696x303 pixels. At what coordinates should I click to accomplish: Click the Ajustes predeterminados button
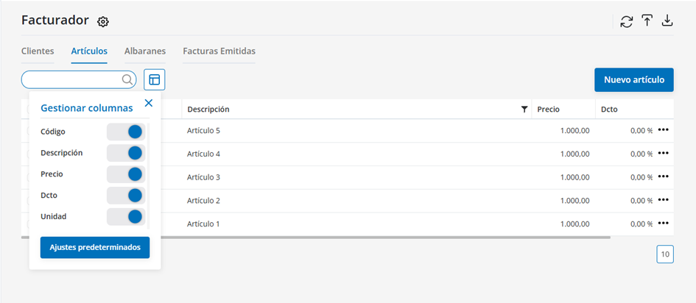tap(95, 248)
